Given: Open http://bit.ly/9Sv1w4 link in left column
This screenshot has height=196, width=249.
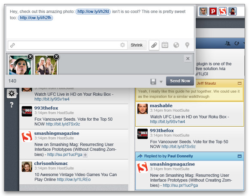Looking at the screenshot, I should [x=52, y=99].
